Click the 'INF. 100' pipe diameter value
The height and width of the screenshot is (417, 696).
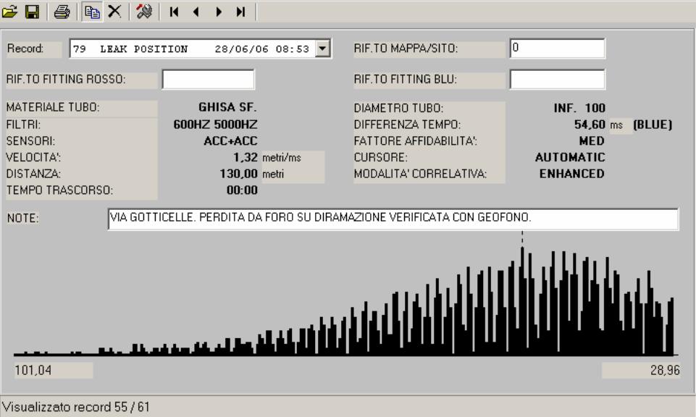(x=579, y=108)
